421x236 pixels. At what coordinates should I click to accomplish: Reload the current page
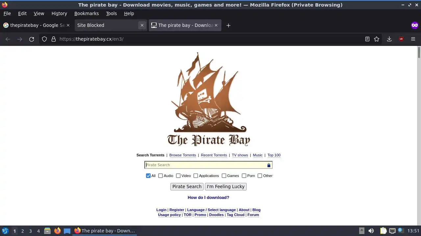click(32, 39)
